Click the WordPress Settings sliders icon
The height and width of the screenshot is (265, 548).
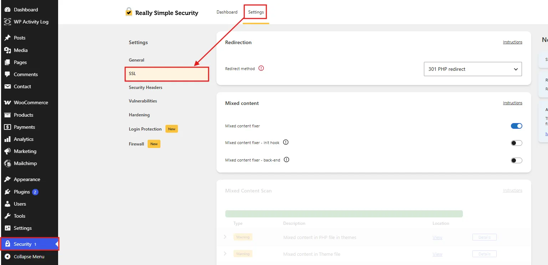[7, 228]
